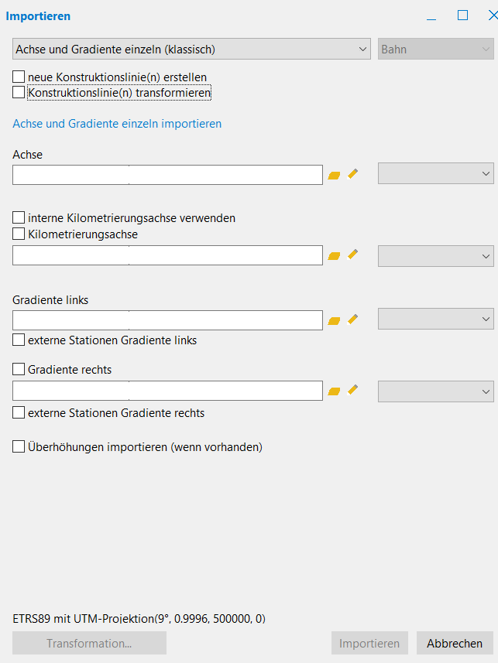
Task: Tick the Gradiente rechts checkbox
Action: (19, 370)
